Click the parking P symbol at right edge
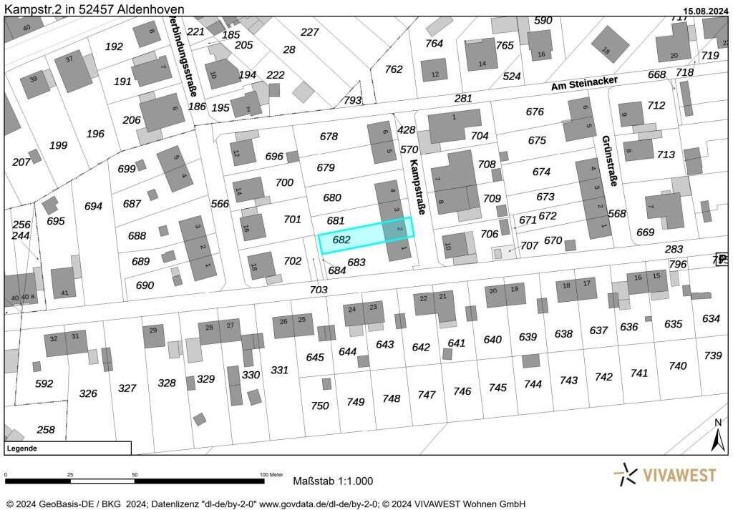The image size is (733, 510). [x=722, y=259]
